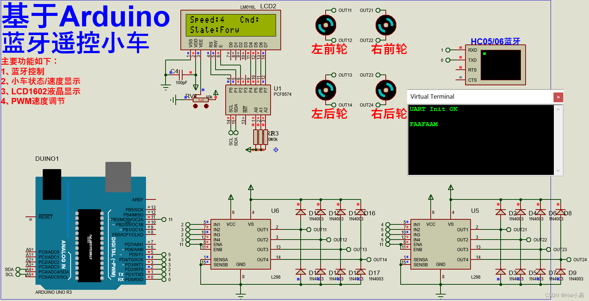Click OUT11 terminal at left front motor
This screenshot has width=589, height=301.
[334, 10]
